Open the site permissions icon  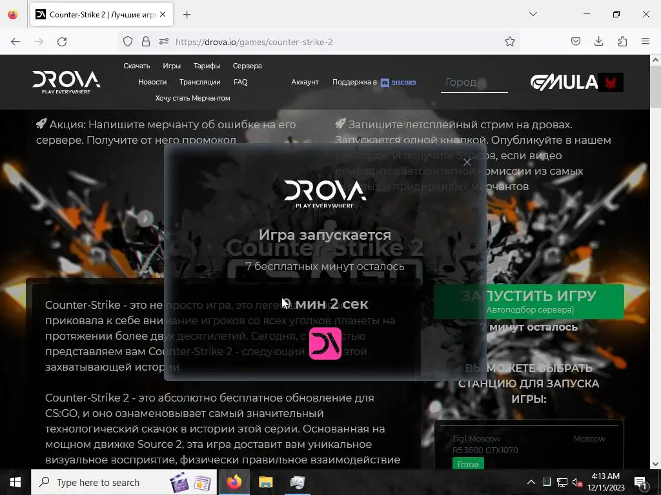click(x=164, y=42)
